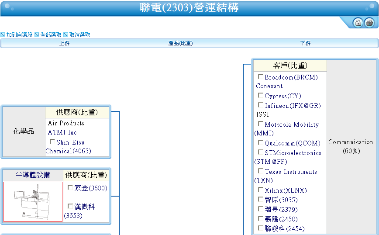This screenshot has width=379, height=235.
Task: Click the 客戶(比重) header
Action: (290, 66)
